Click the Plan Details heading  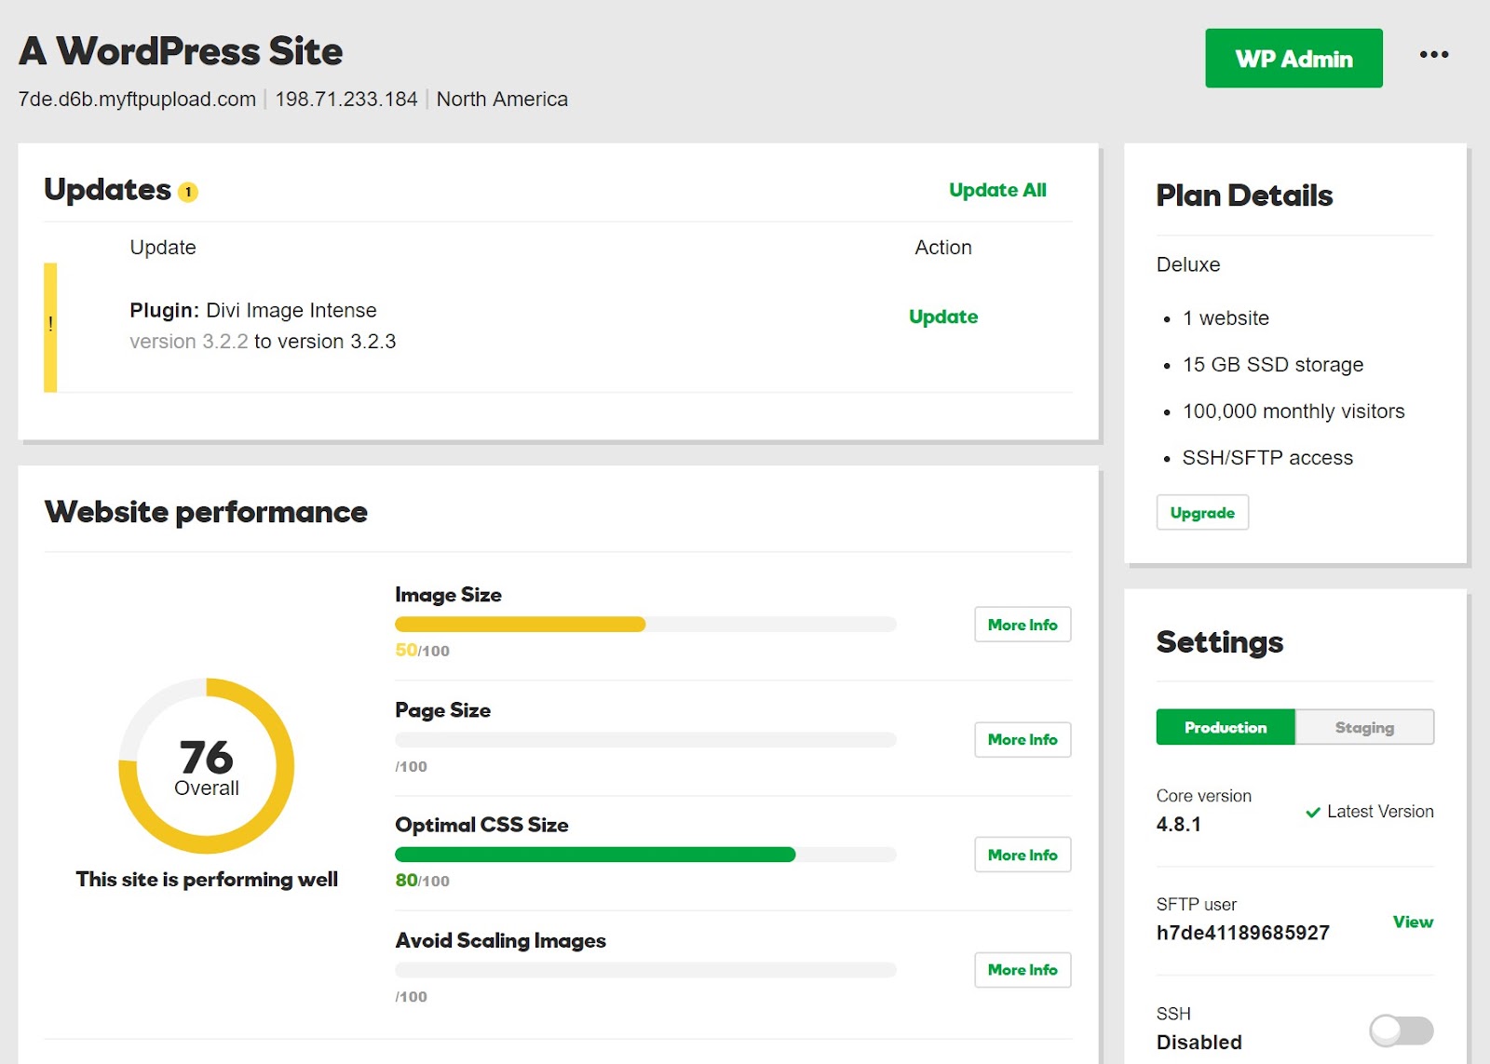1244,195
